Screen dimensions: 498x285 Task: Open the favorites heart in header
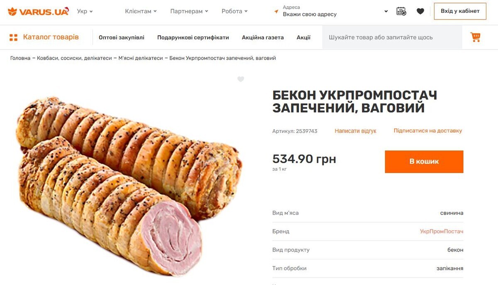click(x=420, y=11)
